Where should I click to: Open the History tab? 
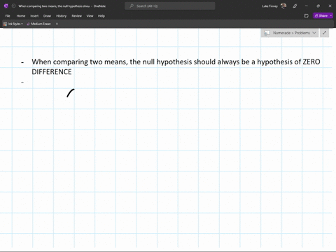(x=61, y=16)
